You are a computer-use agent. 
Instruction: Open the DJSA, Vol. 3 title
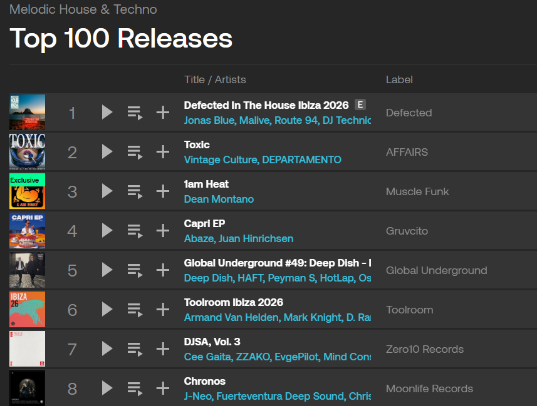[212, 342]
